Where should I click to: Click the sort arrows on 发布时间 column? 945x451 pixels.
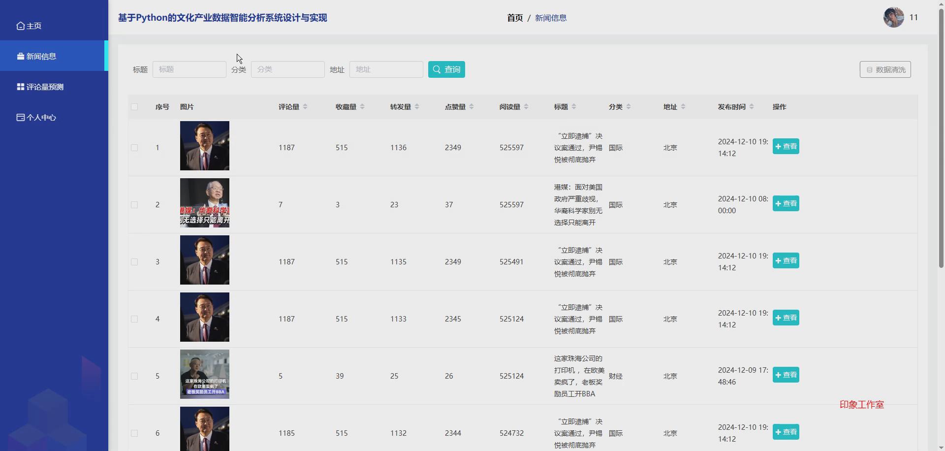753,106
